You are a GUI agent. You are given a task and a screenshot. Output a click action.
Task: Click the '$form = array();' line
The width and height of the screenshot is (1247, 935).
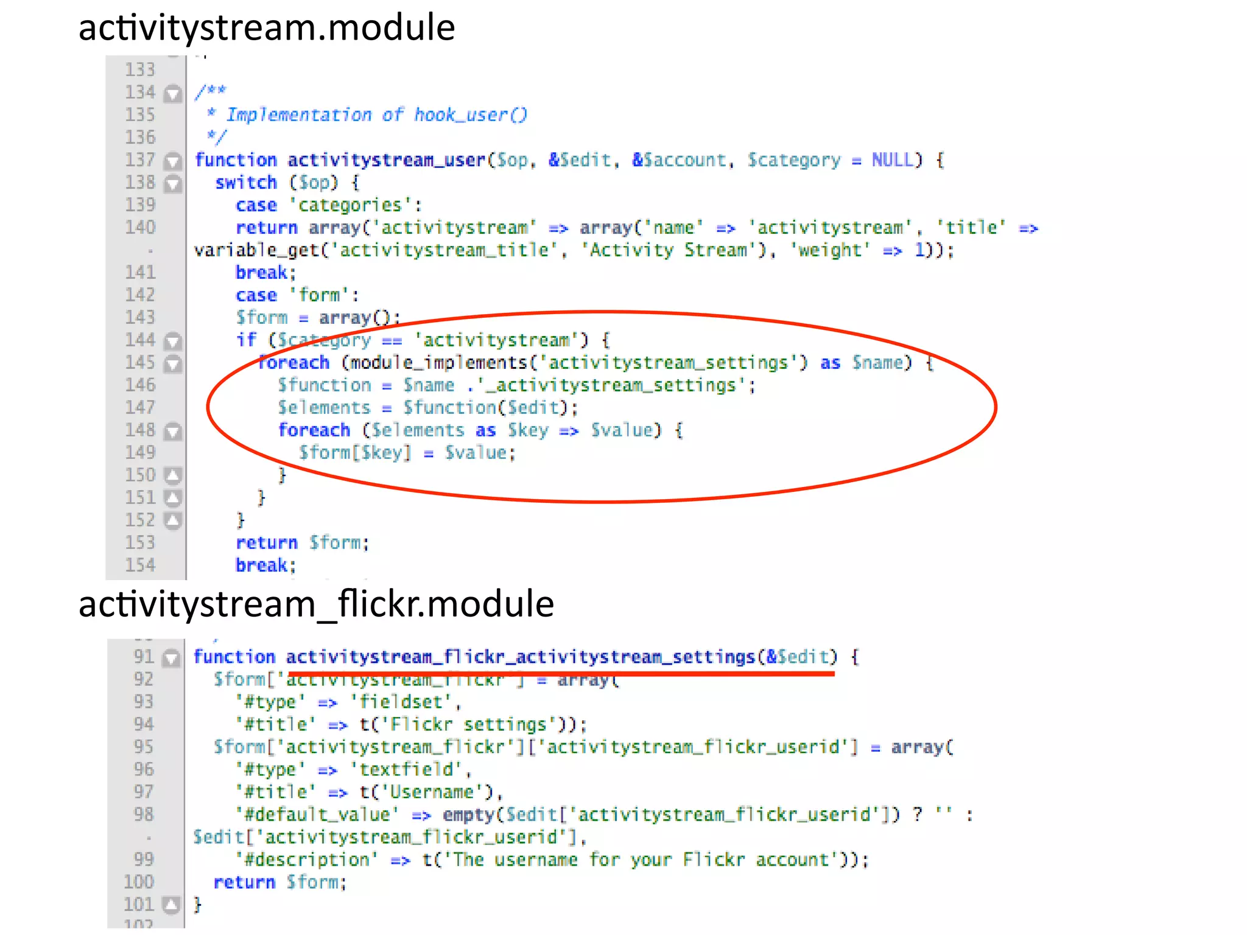[x=318, y=318]
